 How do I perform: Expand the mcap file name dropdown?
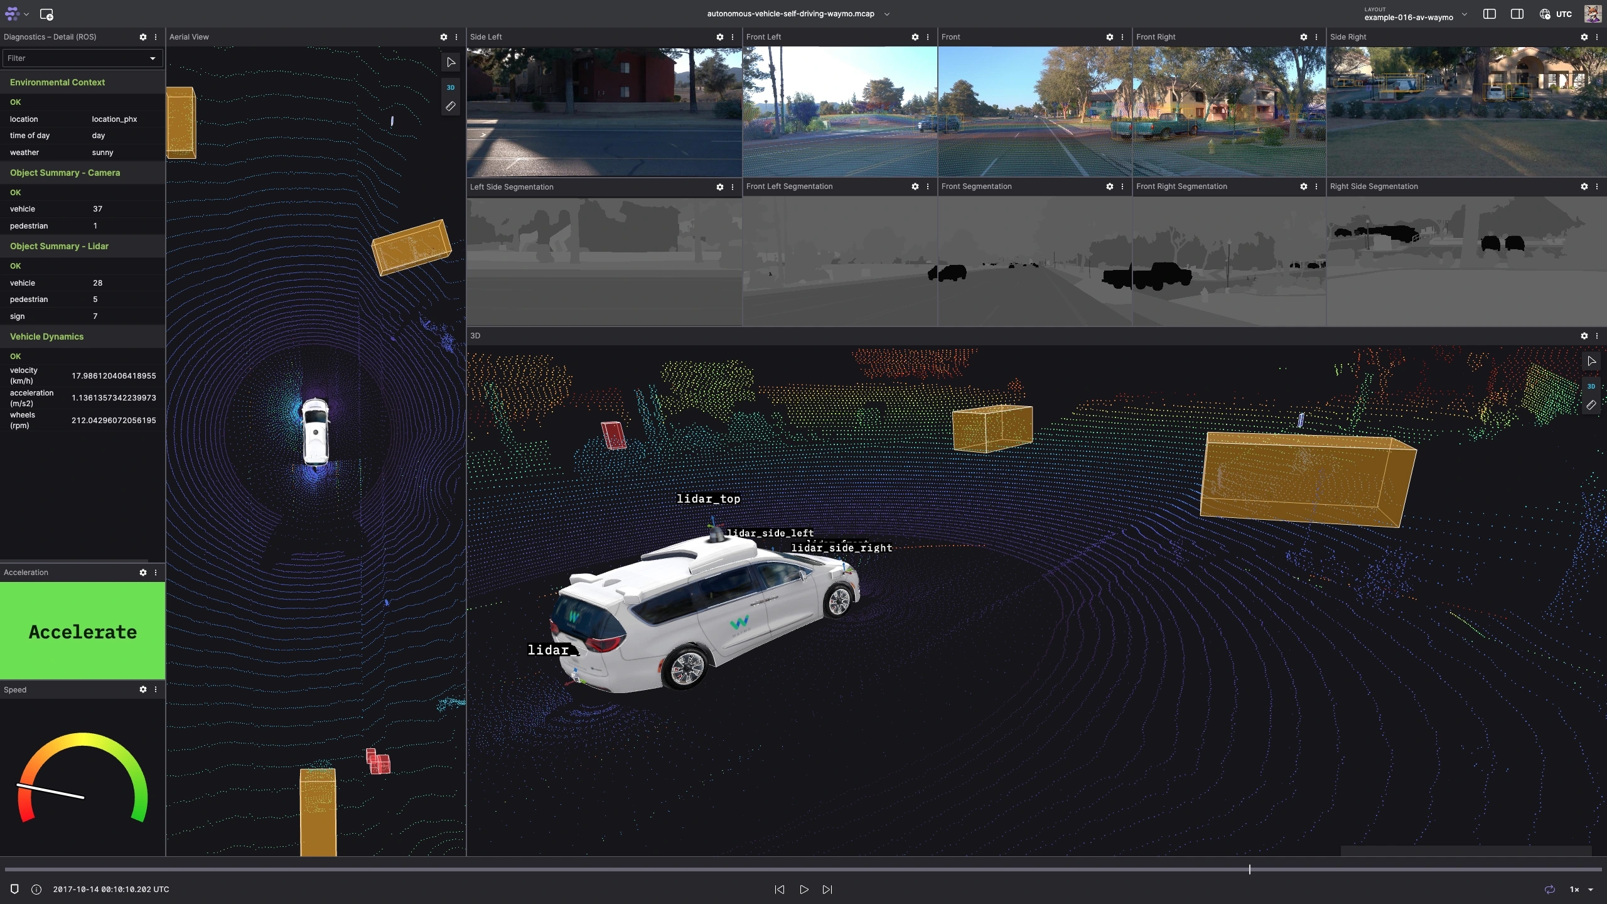pyautogui.click(x=886, y=13)
